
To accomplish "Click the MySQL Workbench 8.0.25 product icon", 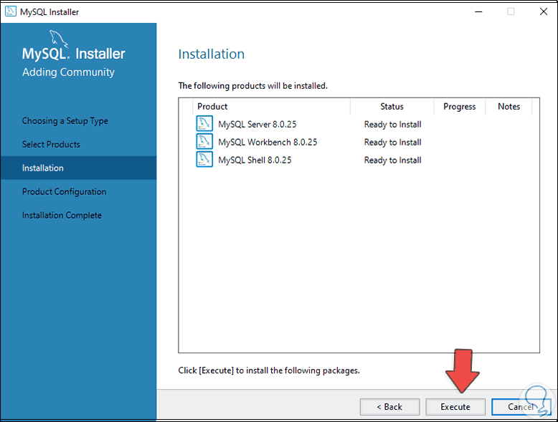I will pyautogui.click(x=204, y=141).
